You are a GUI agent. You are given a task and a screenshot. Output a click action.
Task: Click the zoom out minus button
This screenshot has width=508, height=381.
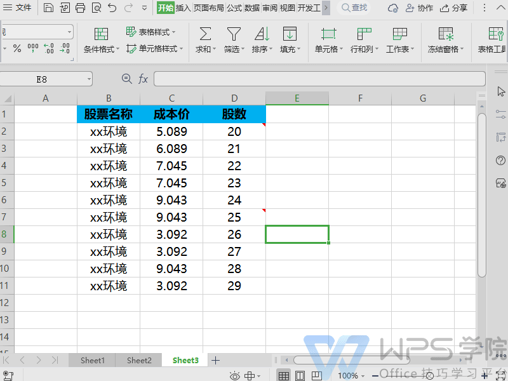coord(375,376)
